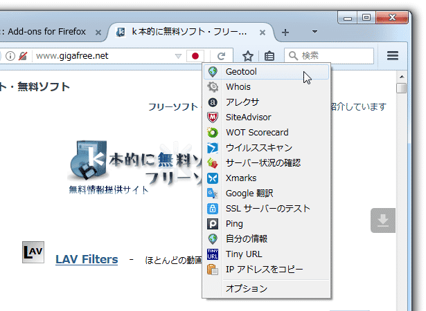Switch to Add-ons for Firefox tab

click(x=46, y=32)
